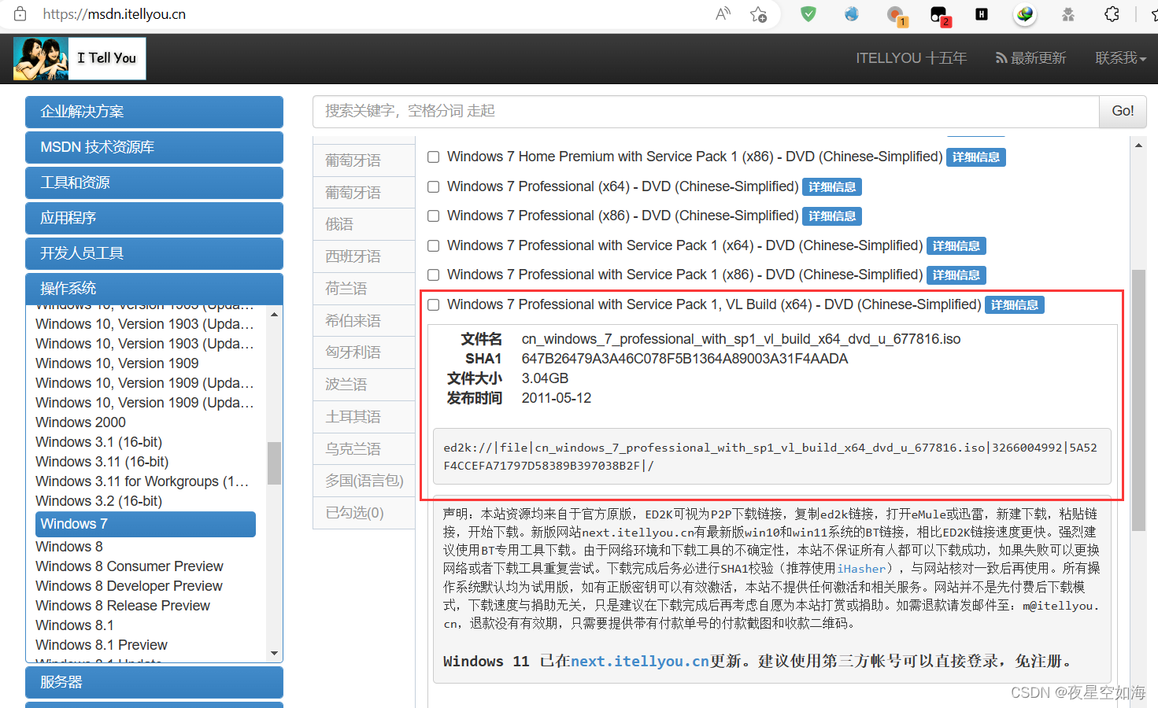Screen dimensions: 1158x708
Task: Switch to the 希伯来语 language tab
Action: (364, 321)
